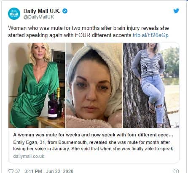This screenshot has width=188, height=173.
Task: Like the tweet with the heart icon
Action: tap(11, 171)
